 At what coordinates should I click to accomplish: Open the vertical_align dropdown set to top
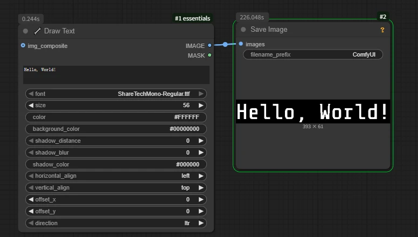116,188
